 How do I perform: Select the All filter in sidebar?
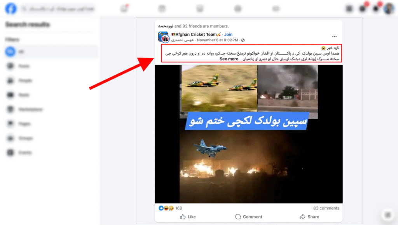coord(51,52)
